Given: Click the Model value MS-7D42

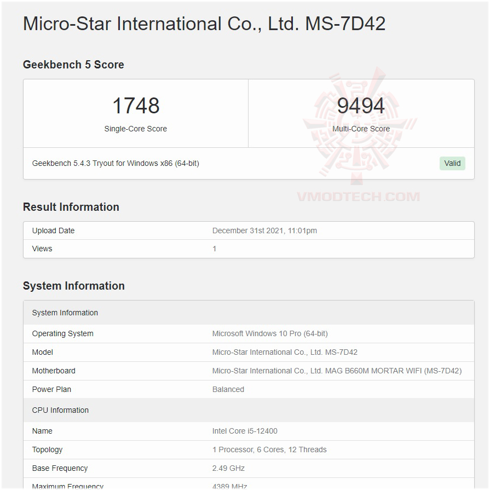Looking at the screenshot, I should click(285, 352).
